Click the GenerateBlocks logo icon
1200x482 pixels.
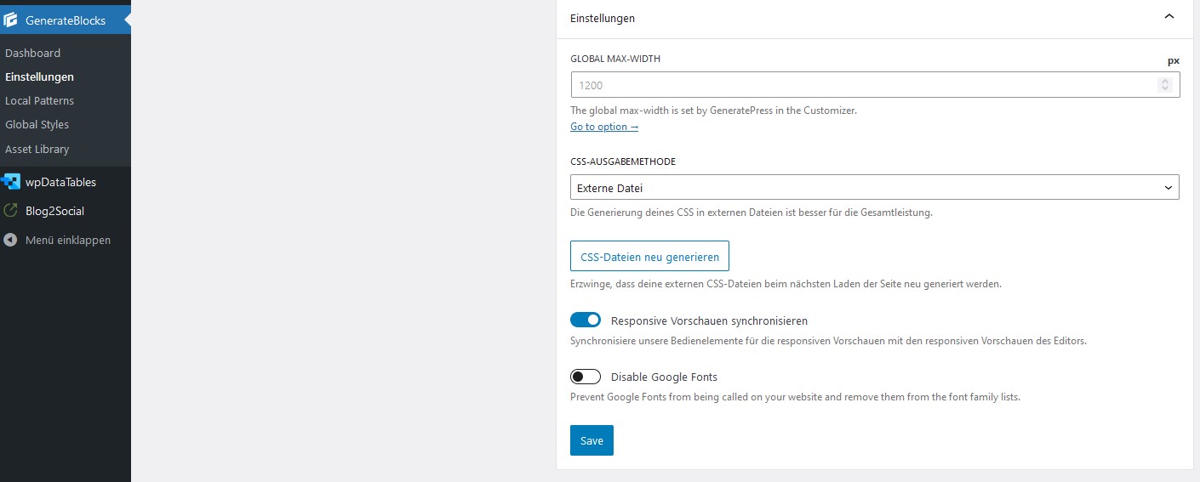tap(11, 20)
